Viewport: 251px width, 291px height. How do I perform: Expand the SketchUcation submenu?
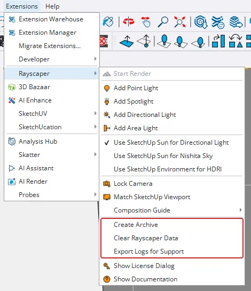[x=52, y=127]
